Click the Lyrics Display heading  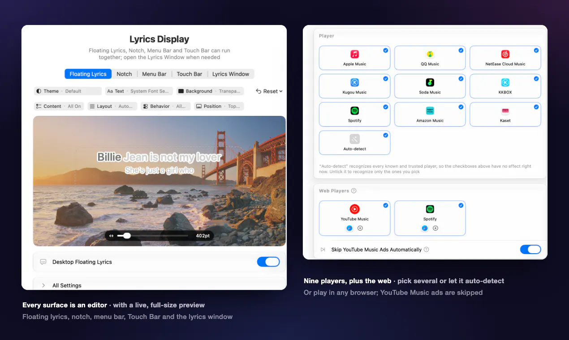[159, 39]
